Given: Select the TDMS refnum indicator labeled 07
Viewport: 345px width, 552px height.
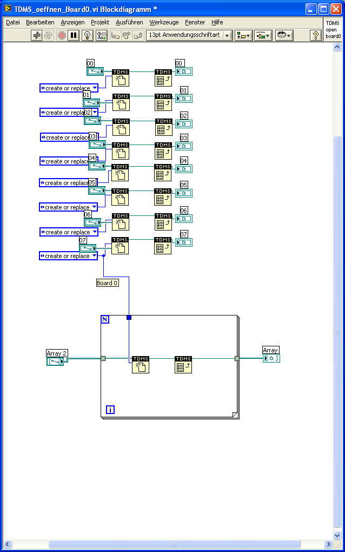Looking at the screenshot, I should pos(183,242).
